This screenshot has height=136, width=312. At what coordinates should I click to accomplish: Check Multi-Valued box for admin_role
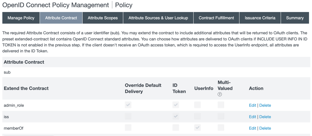[x=221, y=105]
